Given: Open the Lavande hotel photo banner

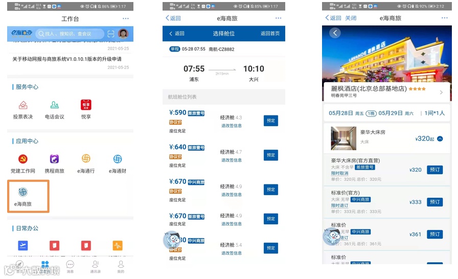Looking at the screenshot, I should (x=387, y=54).
